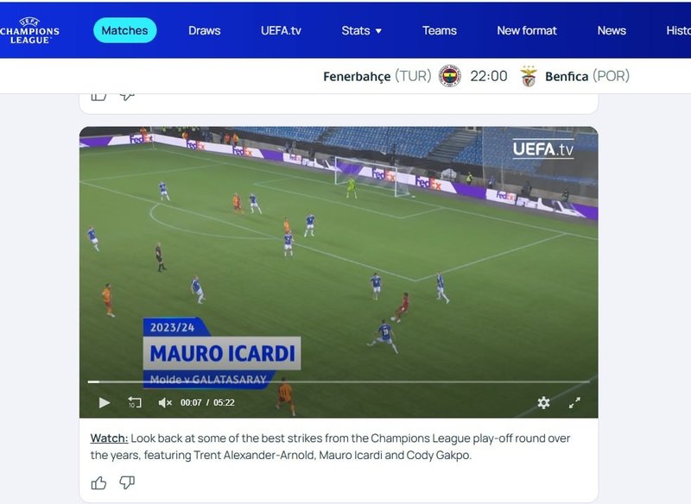
Task: Open the Benfica club crest
Action: tap(529, 76)
